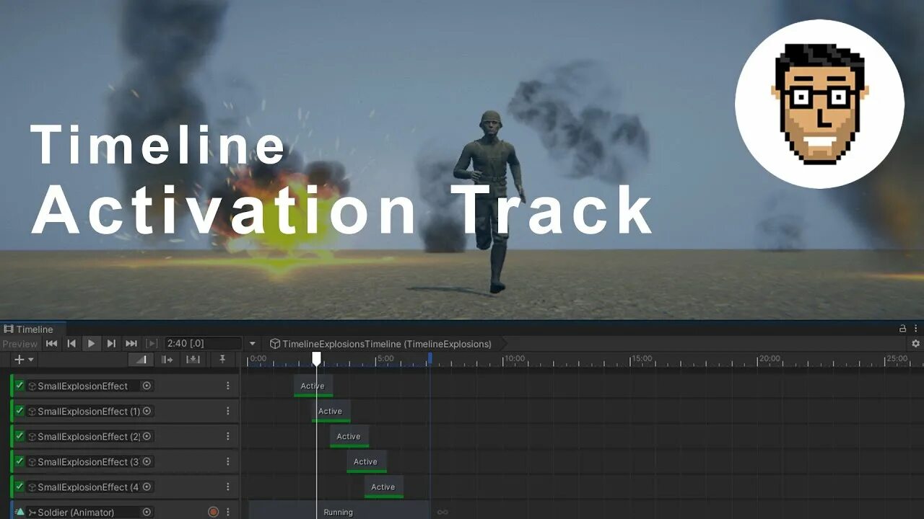This screenshot has width=924, height=519.
Task: Play the timeline
Action: [91, 344]
